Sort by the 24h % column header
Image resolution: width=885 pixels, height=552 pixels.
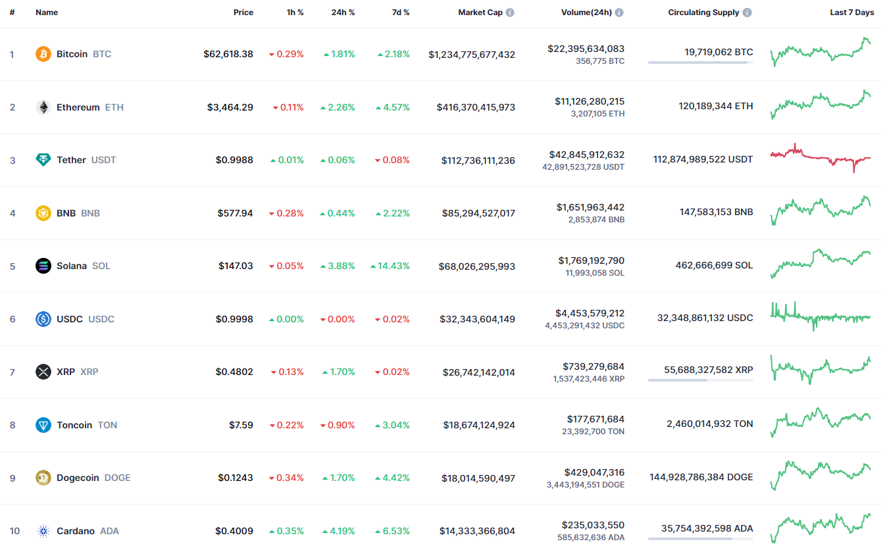(343, 13)
